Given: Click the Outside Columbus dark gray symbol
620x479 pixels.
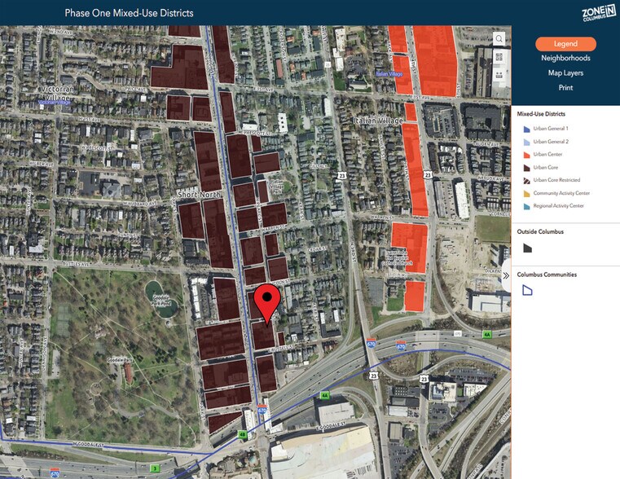Looking at the screenshot, I should coord(526,248).
